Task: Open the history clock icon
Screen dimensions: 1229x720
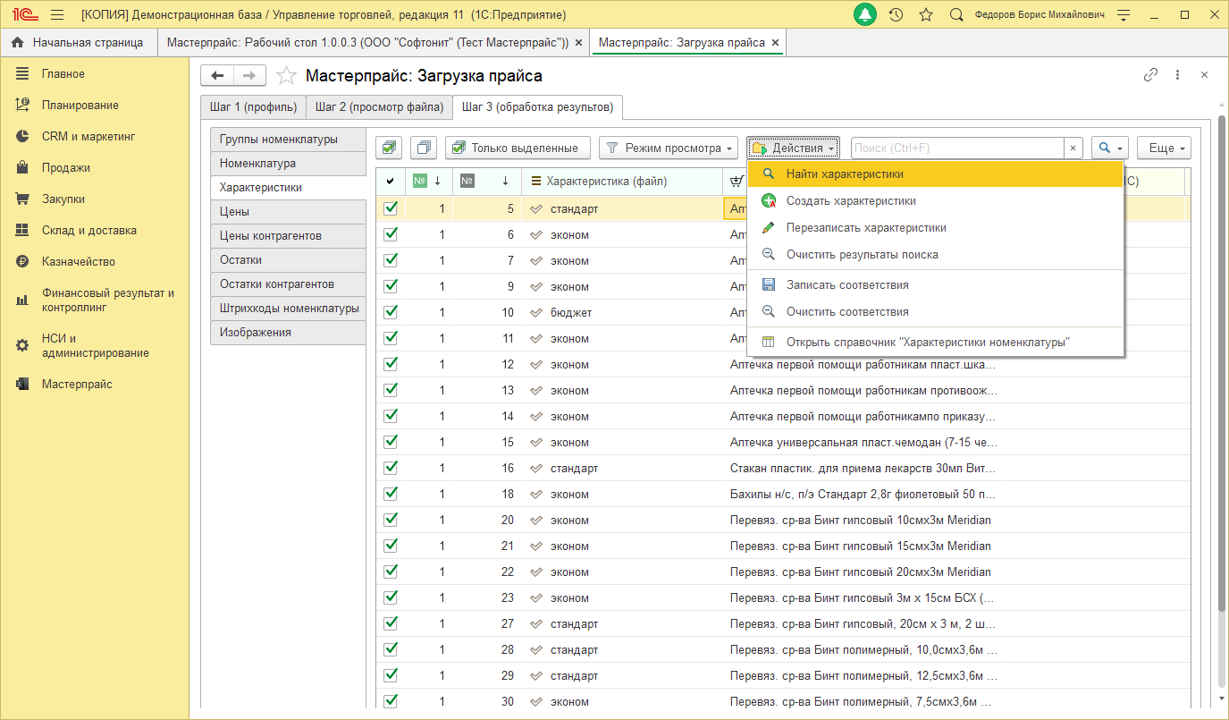Action: [896, 15]
